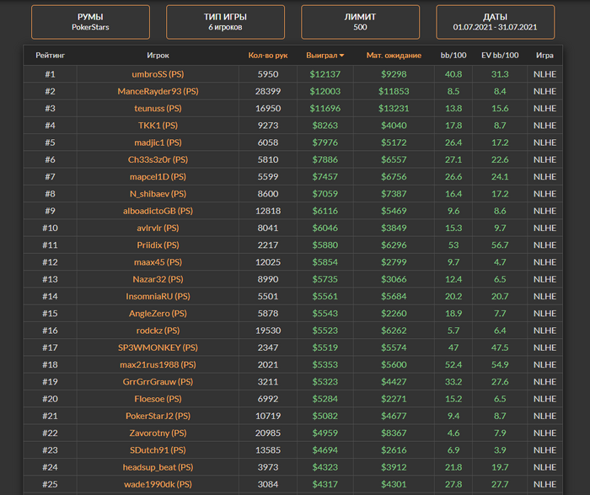
Task: Click the Рейтинг column header
Action: click(x=50, y=56)
